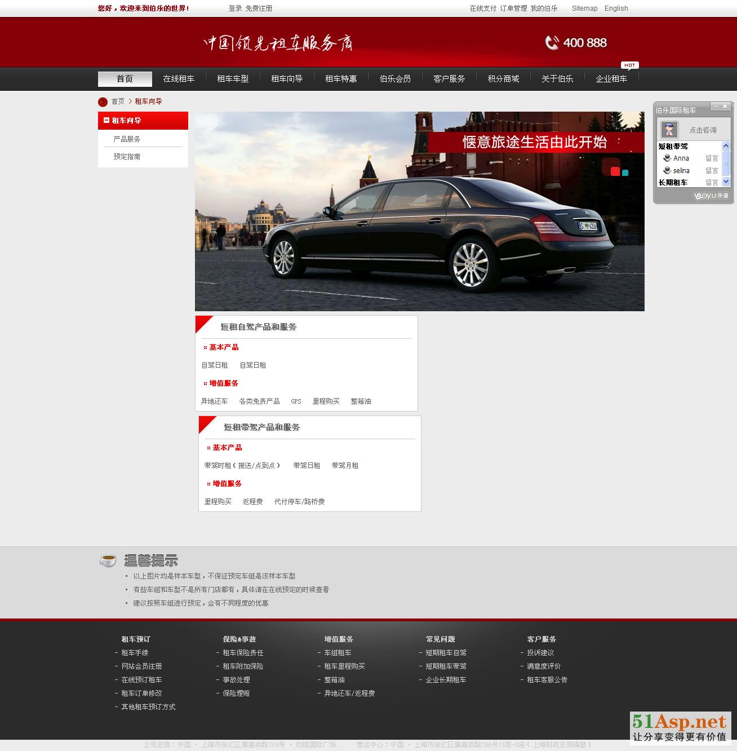This screenshot has width=737, height=751.
Task: Open the 异地还车 service link
Action: tap(214, 401)
